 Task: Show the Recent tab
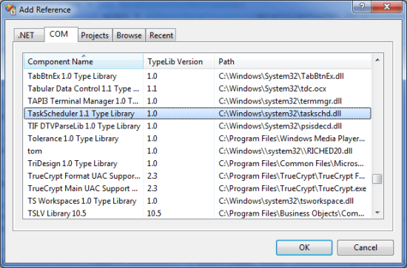161,35
